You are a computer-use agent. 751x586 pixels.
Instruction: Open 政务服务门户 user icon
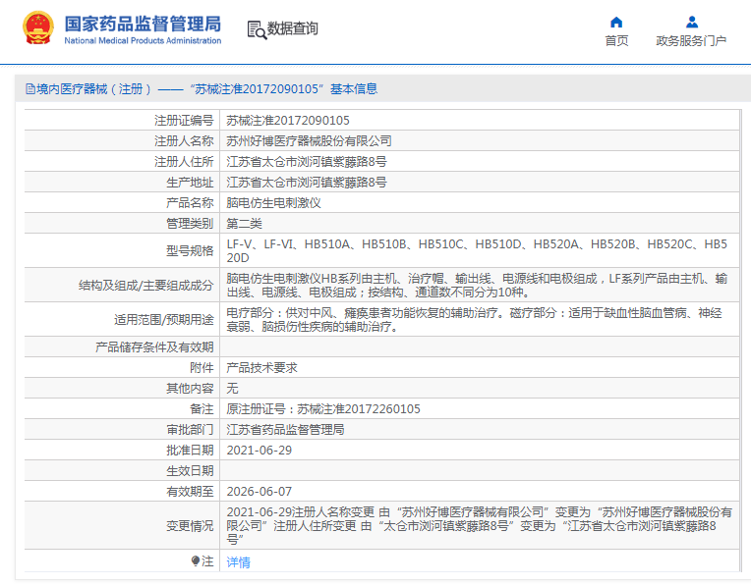[692, 22]
